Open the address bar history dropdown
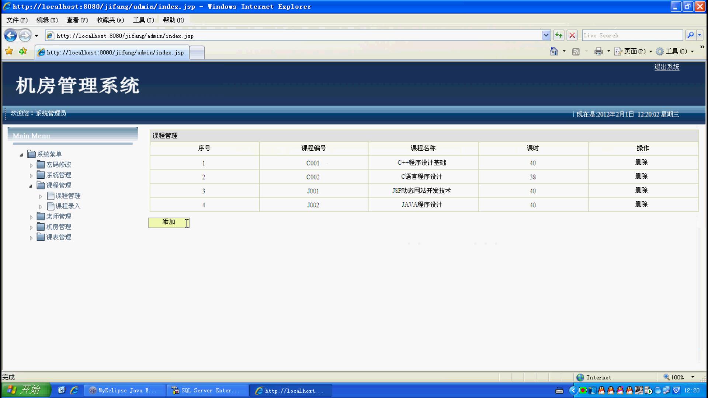The width and height of the screenshot is (708, 398). 546,35
